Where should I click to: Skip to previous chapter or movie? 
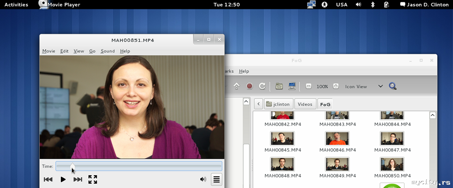tap(48, 179)
